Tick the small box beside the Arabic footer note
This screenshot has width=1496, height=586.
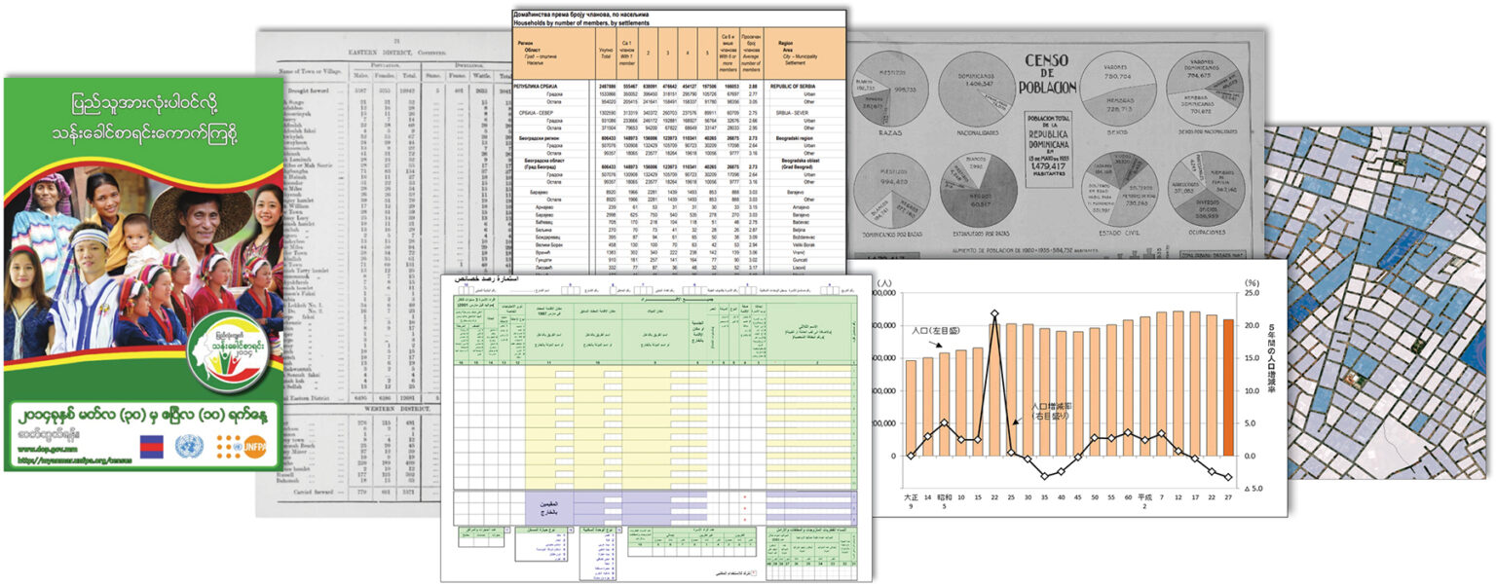(x=755, y=572)
